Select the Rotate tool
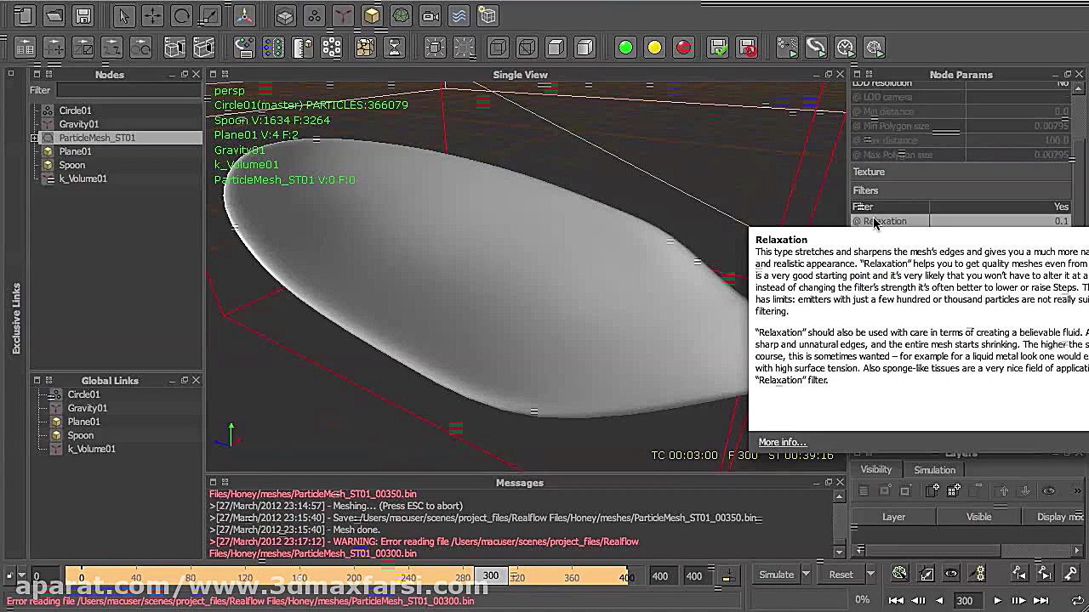Image resolution: width=1089 pixels, height=612 pixels. coord(183,15)
